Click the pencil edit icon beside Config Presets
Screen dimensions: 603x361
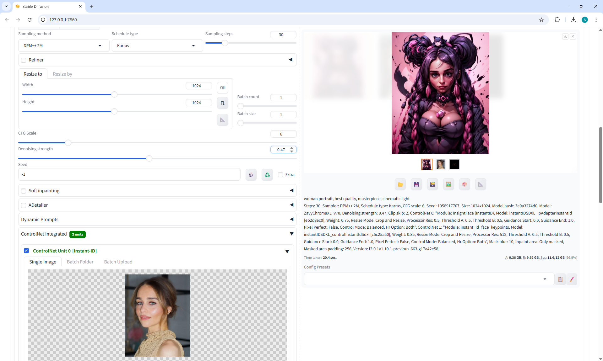click(x=572, y=279)
